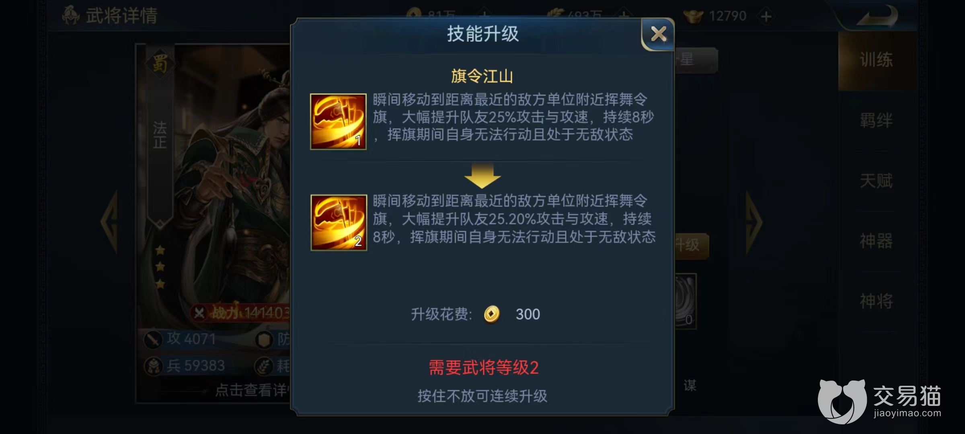Add more ingots with plus icon
The height and width of the screenshot is (434, 965).
tap(766, 16)
